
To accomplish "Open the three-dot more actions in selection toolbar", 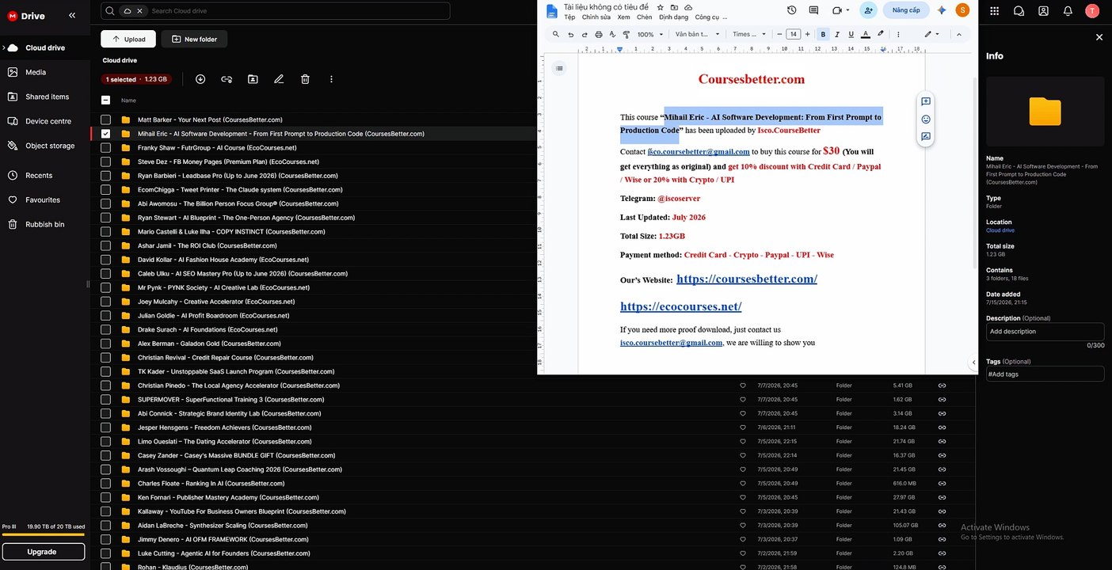I will point(331,79).
